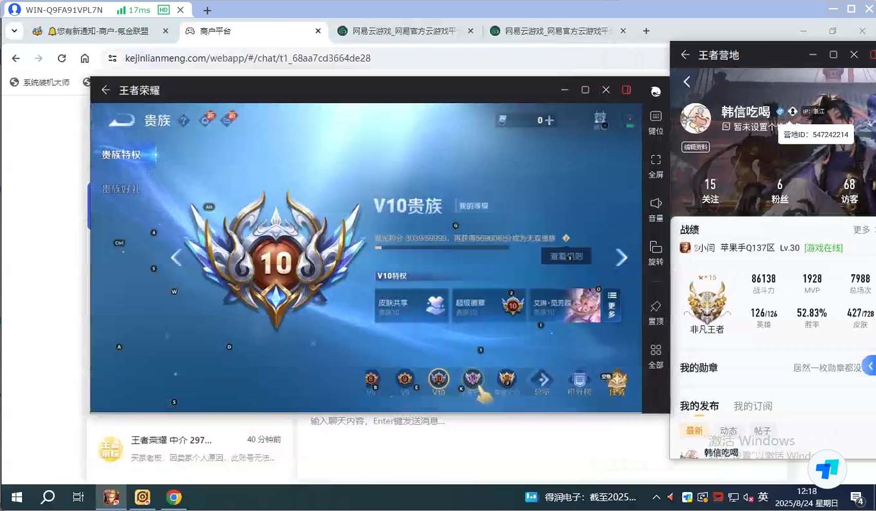The width and height of the screenshot is (876, 511).
Task: Switch to first 网易云游戏 browser tab
Action: [404, 31]
